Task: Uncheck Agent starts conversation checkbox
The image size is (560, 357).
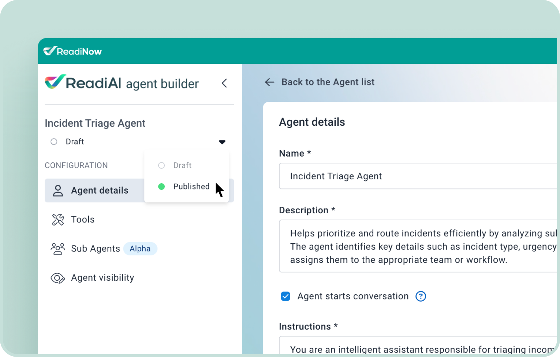Action: 285,296
